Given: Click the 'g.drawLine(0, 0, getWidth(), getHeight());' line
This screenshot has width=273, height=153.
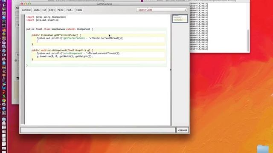Looking at the screenshot, I should pyautogui.click(x=65, y=57).
